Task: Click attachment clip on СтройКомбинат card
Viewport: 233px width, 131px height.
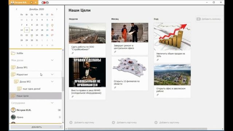Action: point(73,53)
